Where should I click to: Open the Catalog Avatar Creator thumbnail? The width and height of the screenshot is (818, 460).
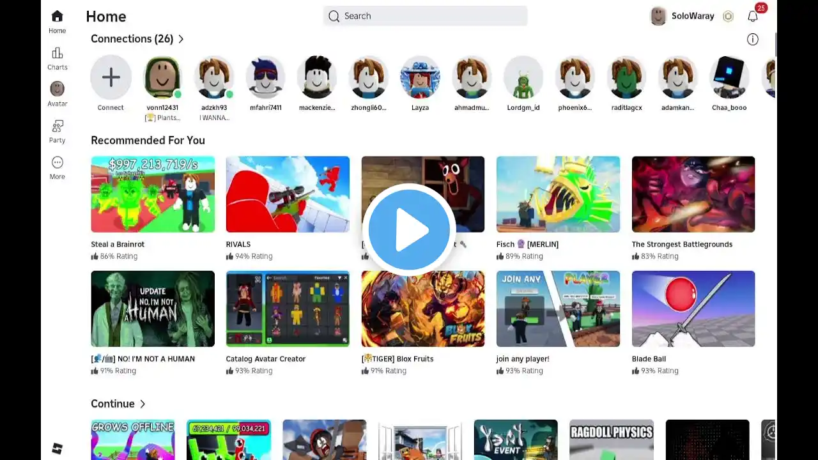(288, 309)
